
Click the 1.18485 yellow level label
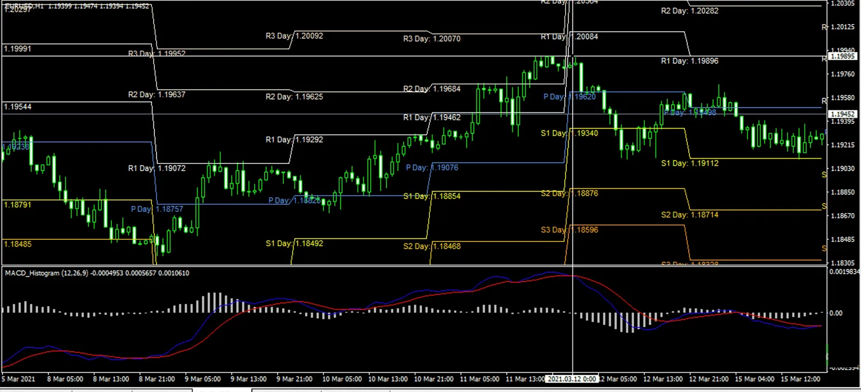click(x=18, y=244)
